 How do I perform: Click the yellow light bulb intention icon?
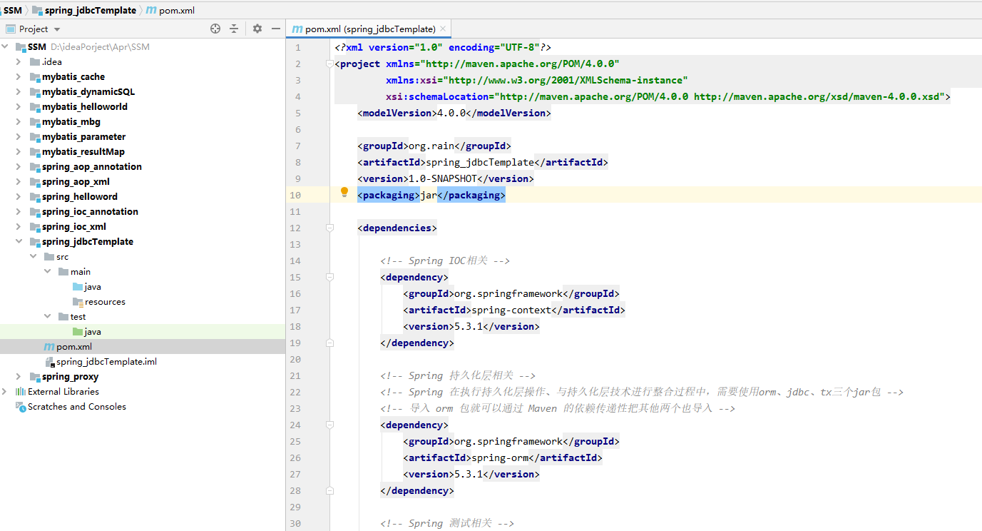coord(344,192)
